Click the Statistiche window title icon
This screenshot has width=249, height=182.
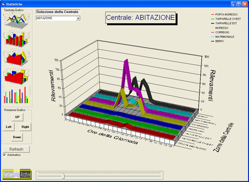3,4
